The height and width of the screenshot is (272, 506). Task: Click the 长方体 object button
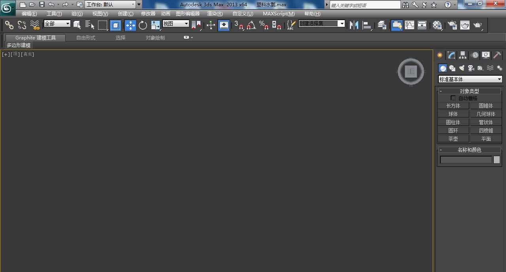point(453,106)
